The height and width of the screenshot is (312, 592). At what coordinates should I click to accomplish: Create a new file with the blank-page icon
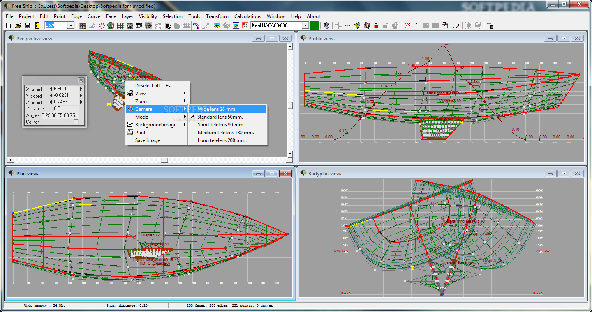pos(8,25)
